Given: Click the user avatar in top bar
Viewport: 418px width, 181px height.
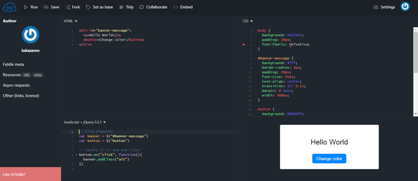Looking at the screenshot, I should 405,7.
